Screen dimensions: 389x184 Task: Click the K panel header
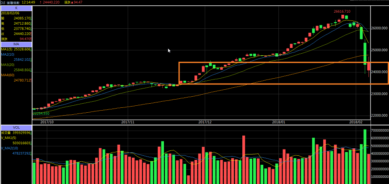point(16,8)
